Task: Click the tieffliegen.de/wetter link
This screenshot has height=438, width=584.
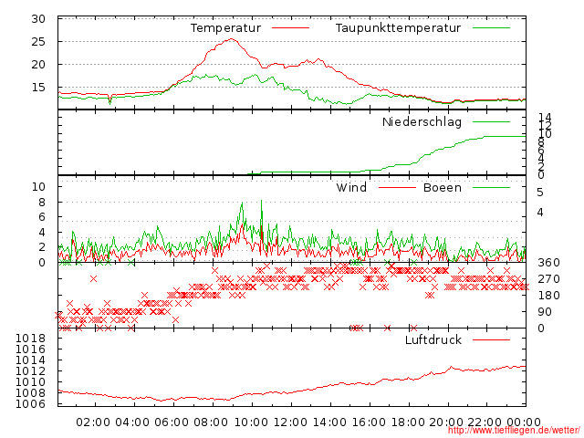Action: pyautogui.click(x=514, y=431)
